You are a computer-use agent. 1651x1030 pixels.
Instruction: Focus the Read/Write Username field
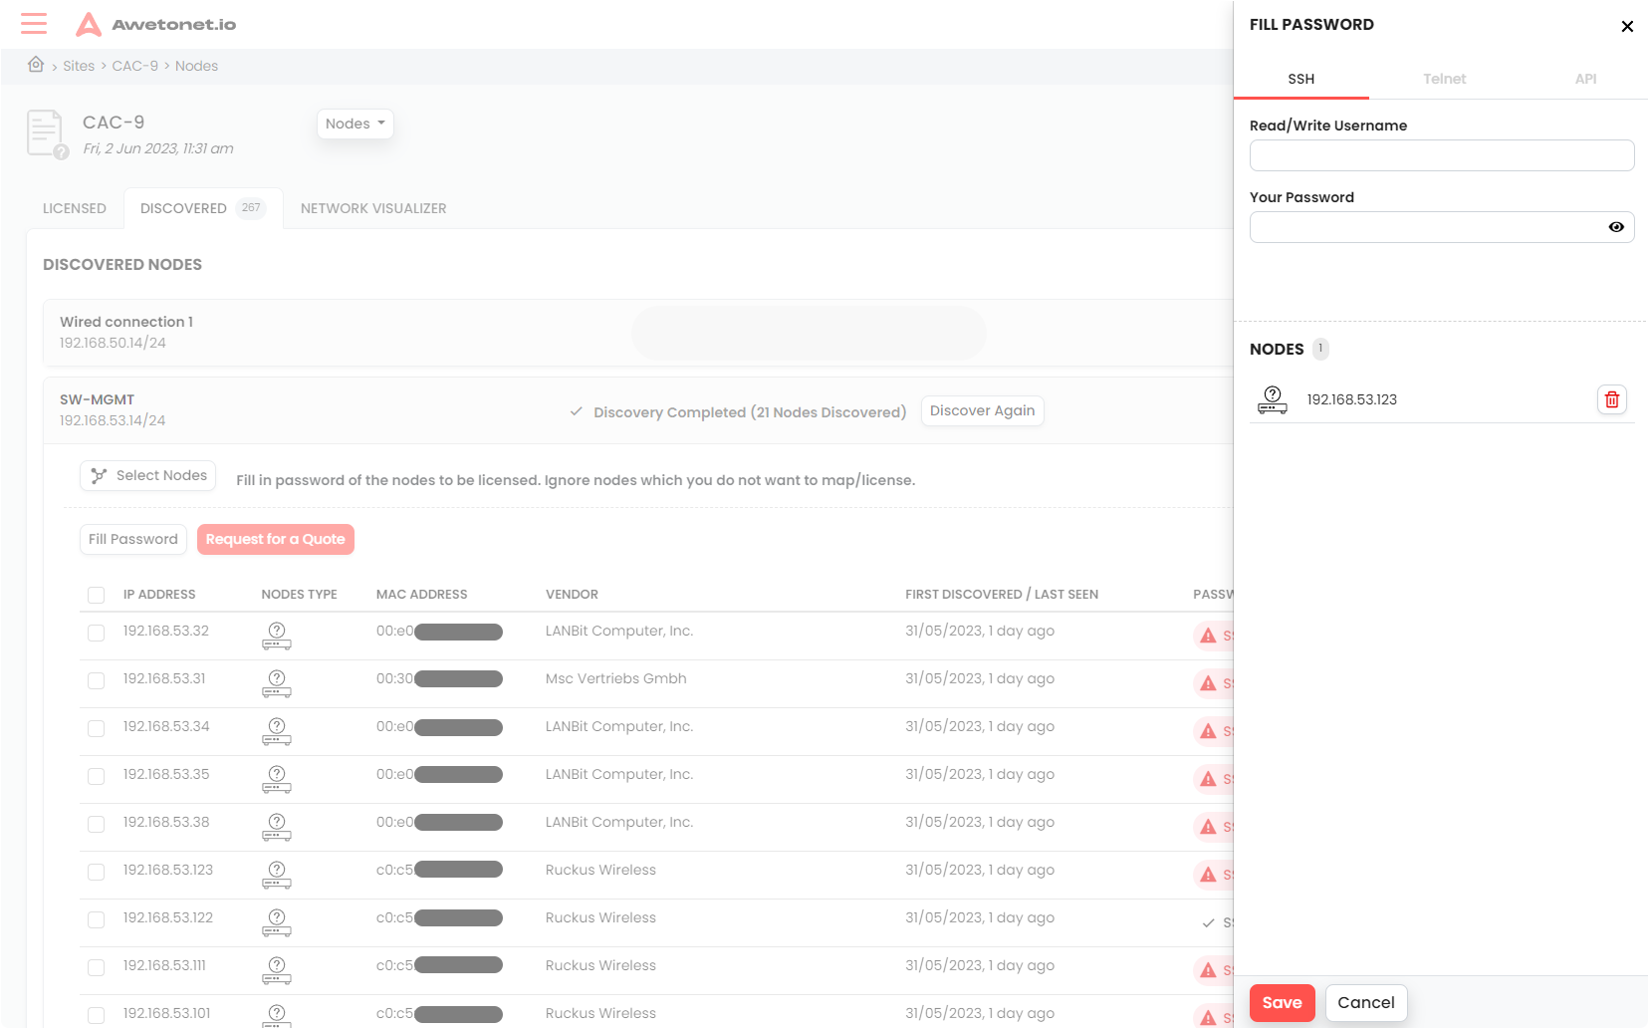click(1441, 155)
